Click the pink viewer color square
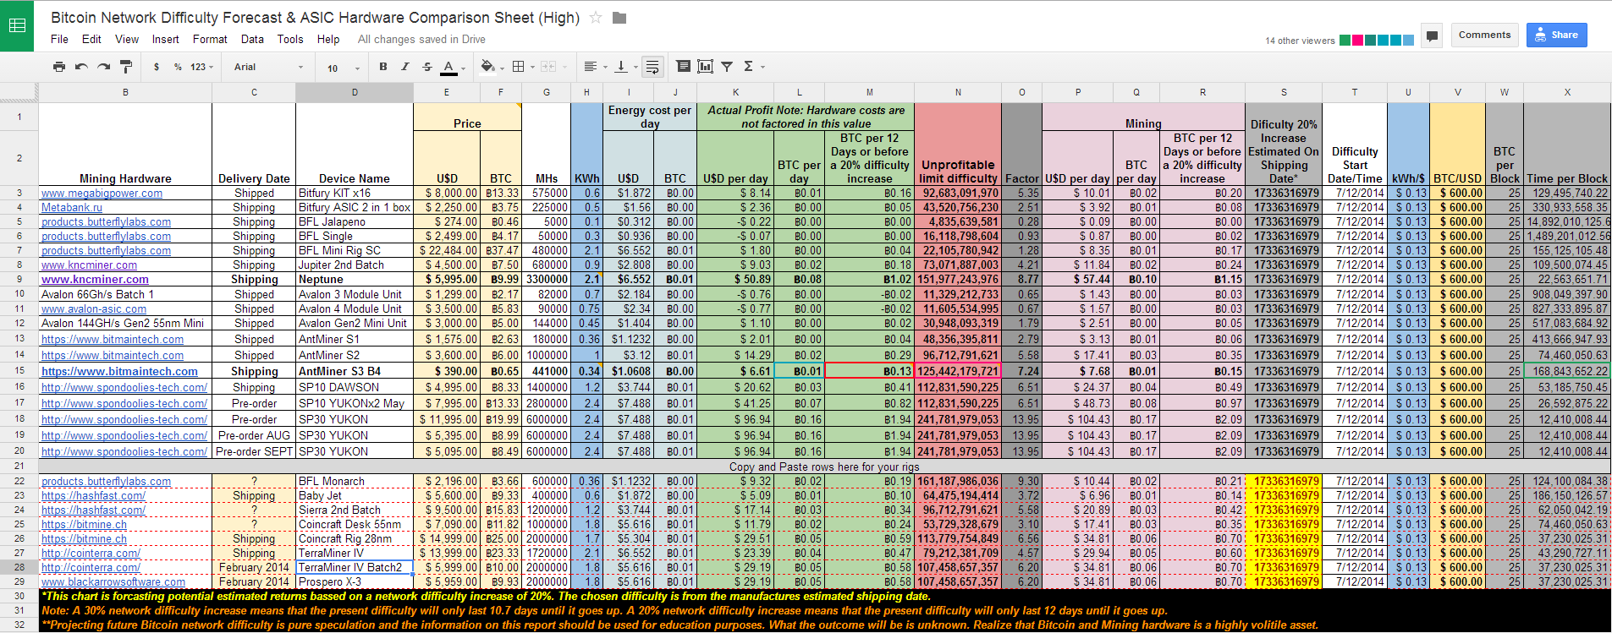This screenshot has height=633, width=1612. 1357,40
